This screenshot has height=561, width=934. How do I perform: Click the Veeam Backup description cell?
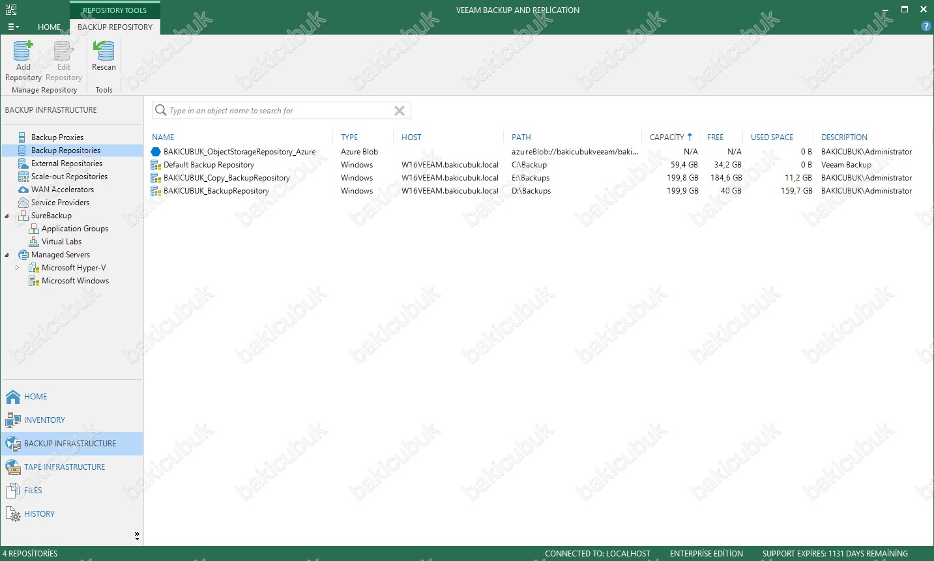click(846, 165)
